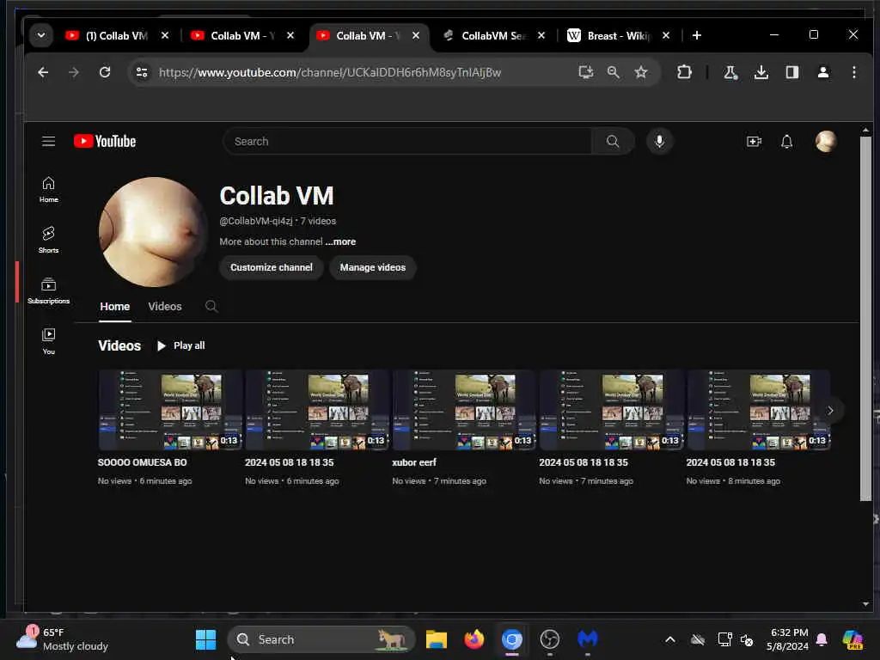880x660 pixels.
Task: Show hidden system tray icons
Action: 670,639
